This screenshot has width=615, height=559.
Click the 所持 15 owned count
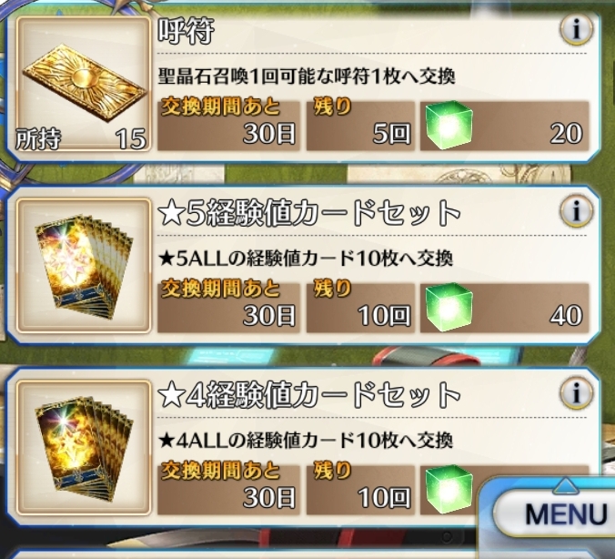pos(81,139)
